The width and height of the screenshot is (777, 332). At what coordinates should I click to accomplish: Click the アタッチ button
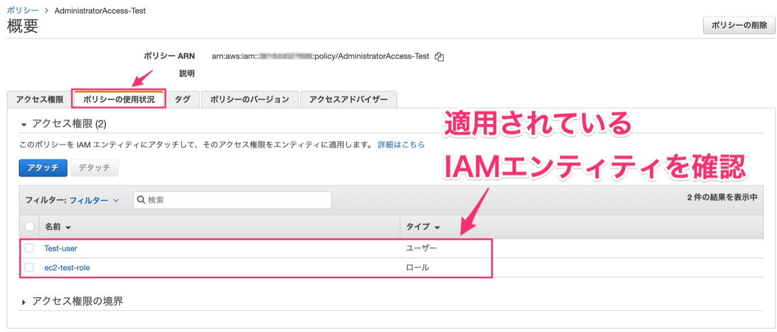[42, 168]
